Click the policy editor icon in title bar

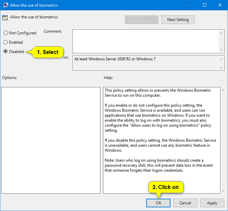[x=6, y=5]
